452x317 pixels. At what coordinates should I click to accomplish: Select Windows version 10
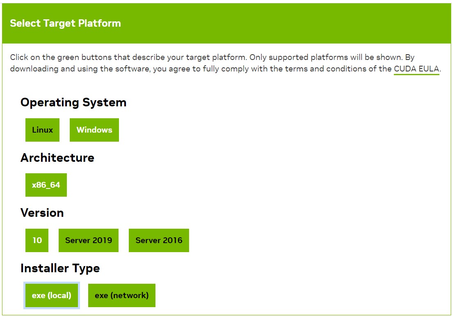pyautogui.click(x=37, y=240)
